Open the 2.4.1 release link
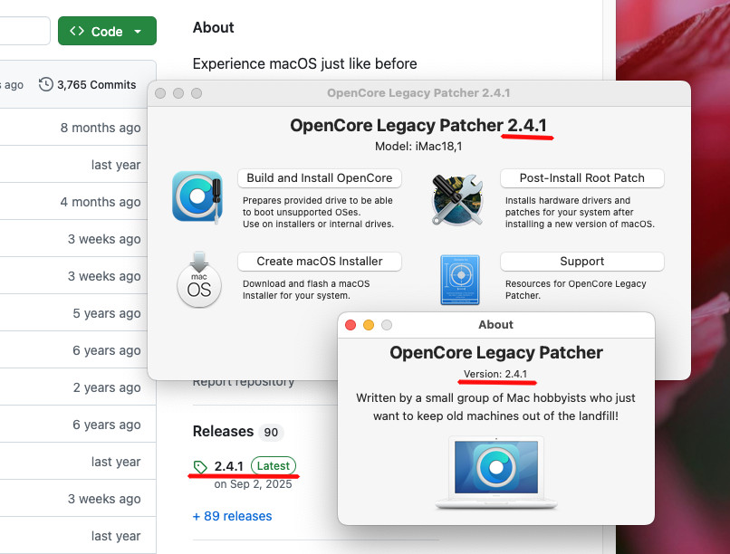Image resolution: width=730 pixels, height=554 pixels. [x=229, y=466]
